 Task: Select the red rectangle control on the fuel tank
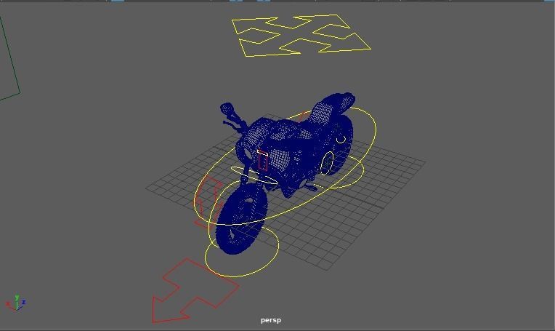(262, 160)
